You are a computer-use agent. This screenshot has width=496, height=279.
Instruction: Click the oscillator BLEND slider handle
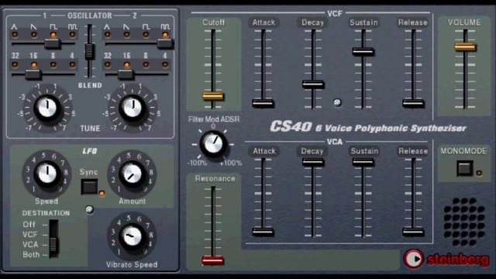point(90,51)
